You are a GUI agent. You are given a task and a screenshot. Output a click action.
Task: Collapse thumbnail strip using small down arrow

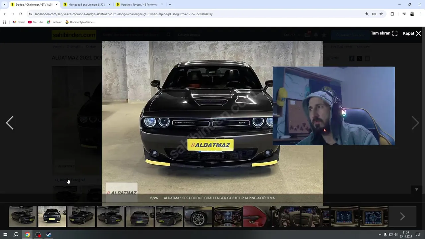click(x=416, y=190)
